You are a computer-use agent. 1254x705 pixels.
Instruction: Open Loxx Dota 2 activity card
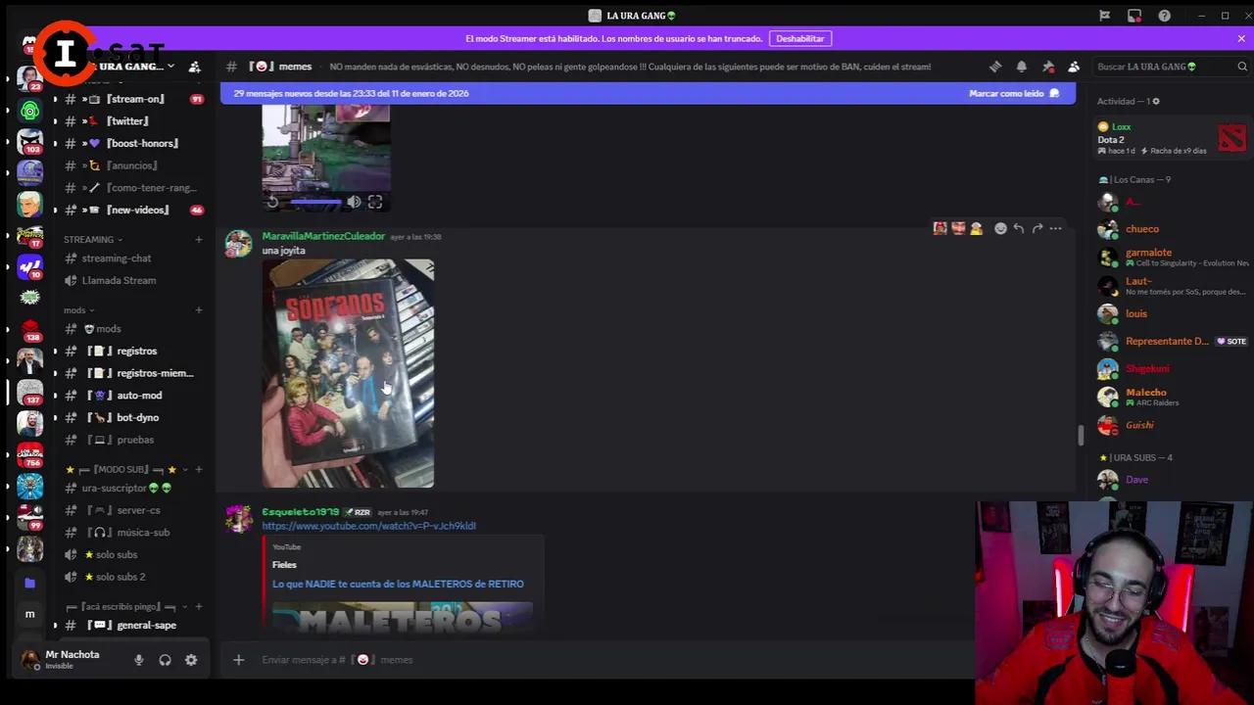click(1173, 138)
